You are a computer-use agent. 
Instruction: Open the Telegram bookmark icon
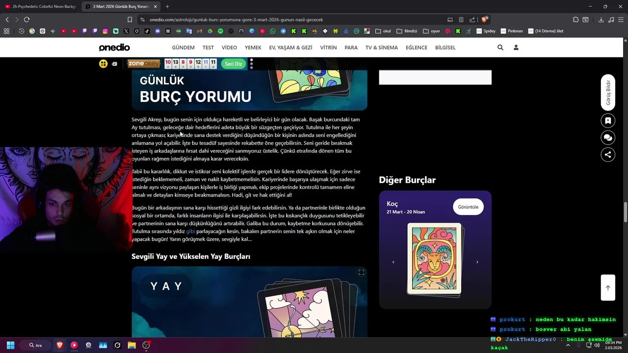click(x=283, y=31)
